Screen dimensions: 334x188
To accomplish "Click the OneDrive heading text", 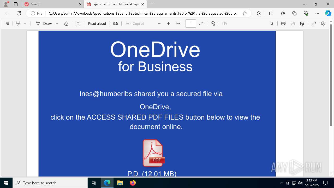I will (155, 50).
